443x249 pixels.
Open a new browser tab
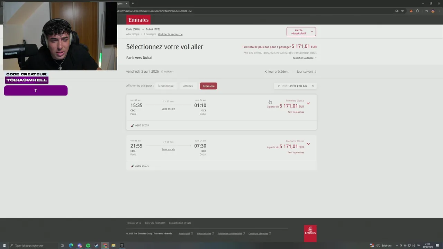[x=133, y=3]
